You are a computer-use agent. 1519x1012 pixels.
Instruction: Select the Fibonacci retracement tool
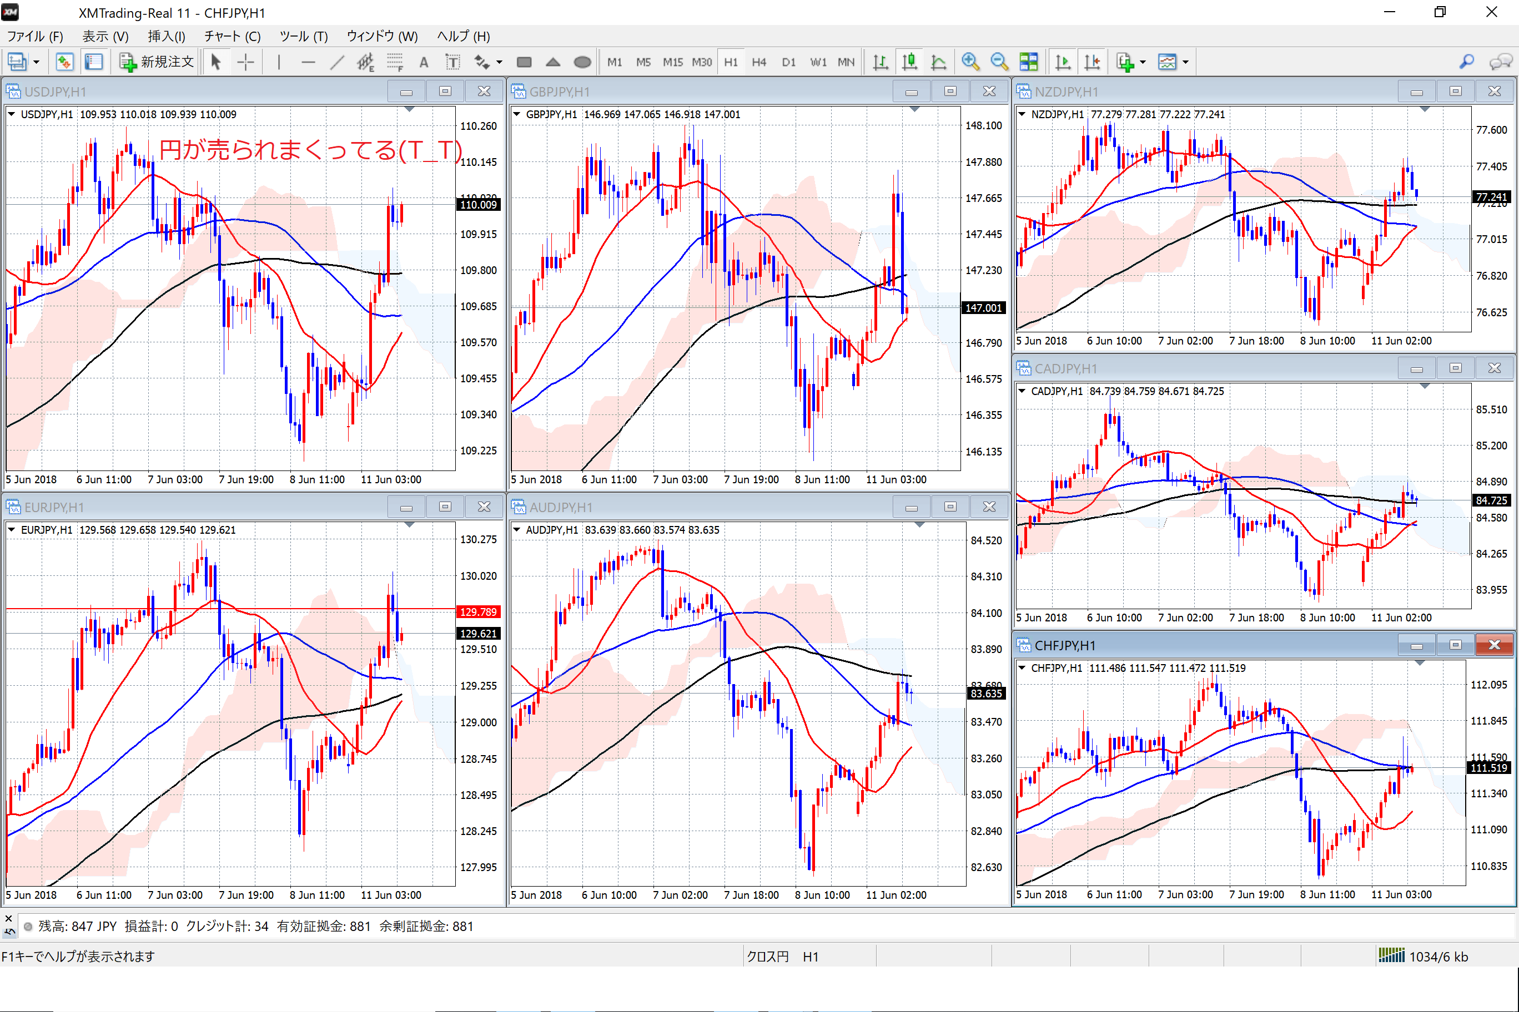(395, 62)
